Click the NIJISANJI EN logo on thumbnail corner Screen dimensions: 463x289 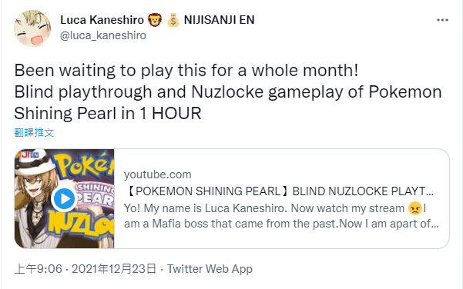point(27,154)
